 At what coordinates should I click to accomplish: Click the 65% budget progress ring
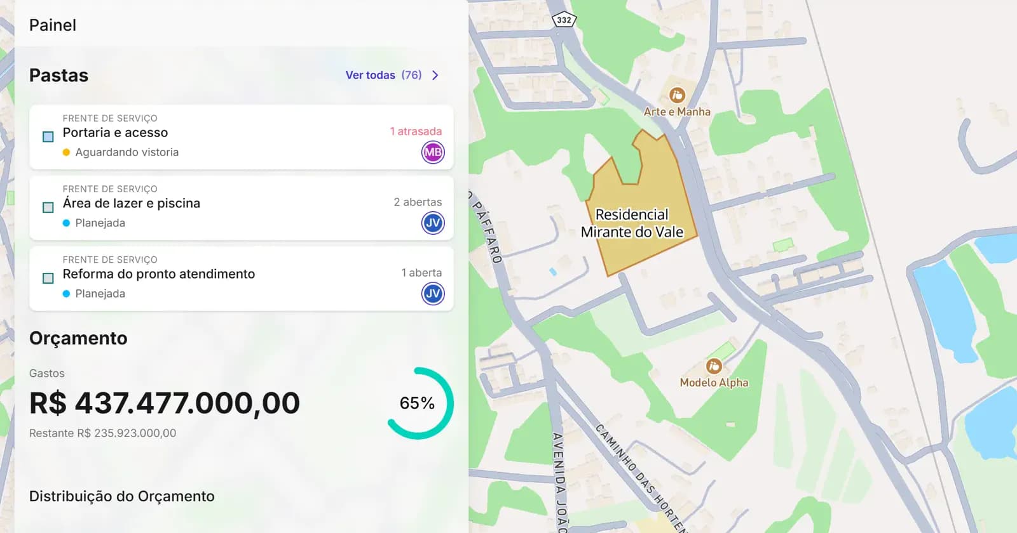420,403
